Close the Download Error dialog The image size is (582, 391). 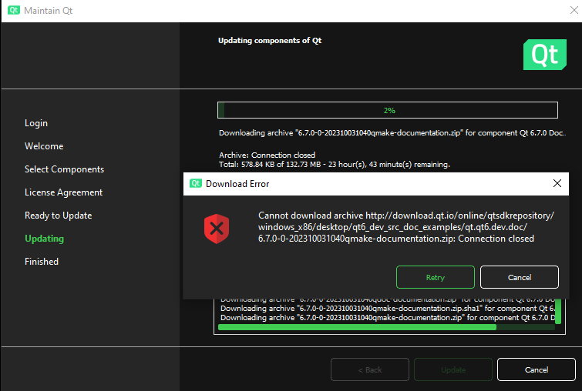[557, 184]
